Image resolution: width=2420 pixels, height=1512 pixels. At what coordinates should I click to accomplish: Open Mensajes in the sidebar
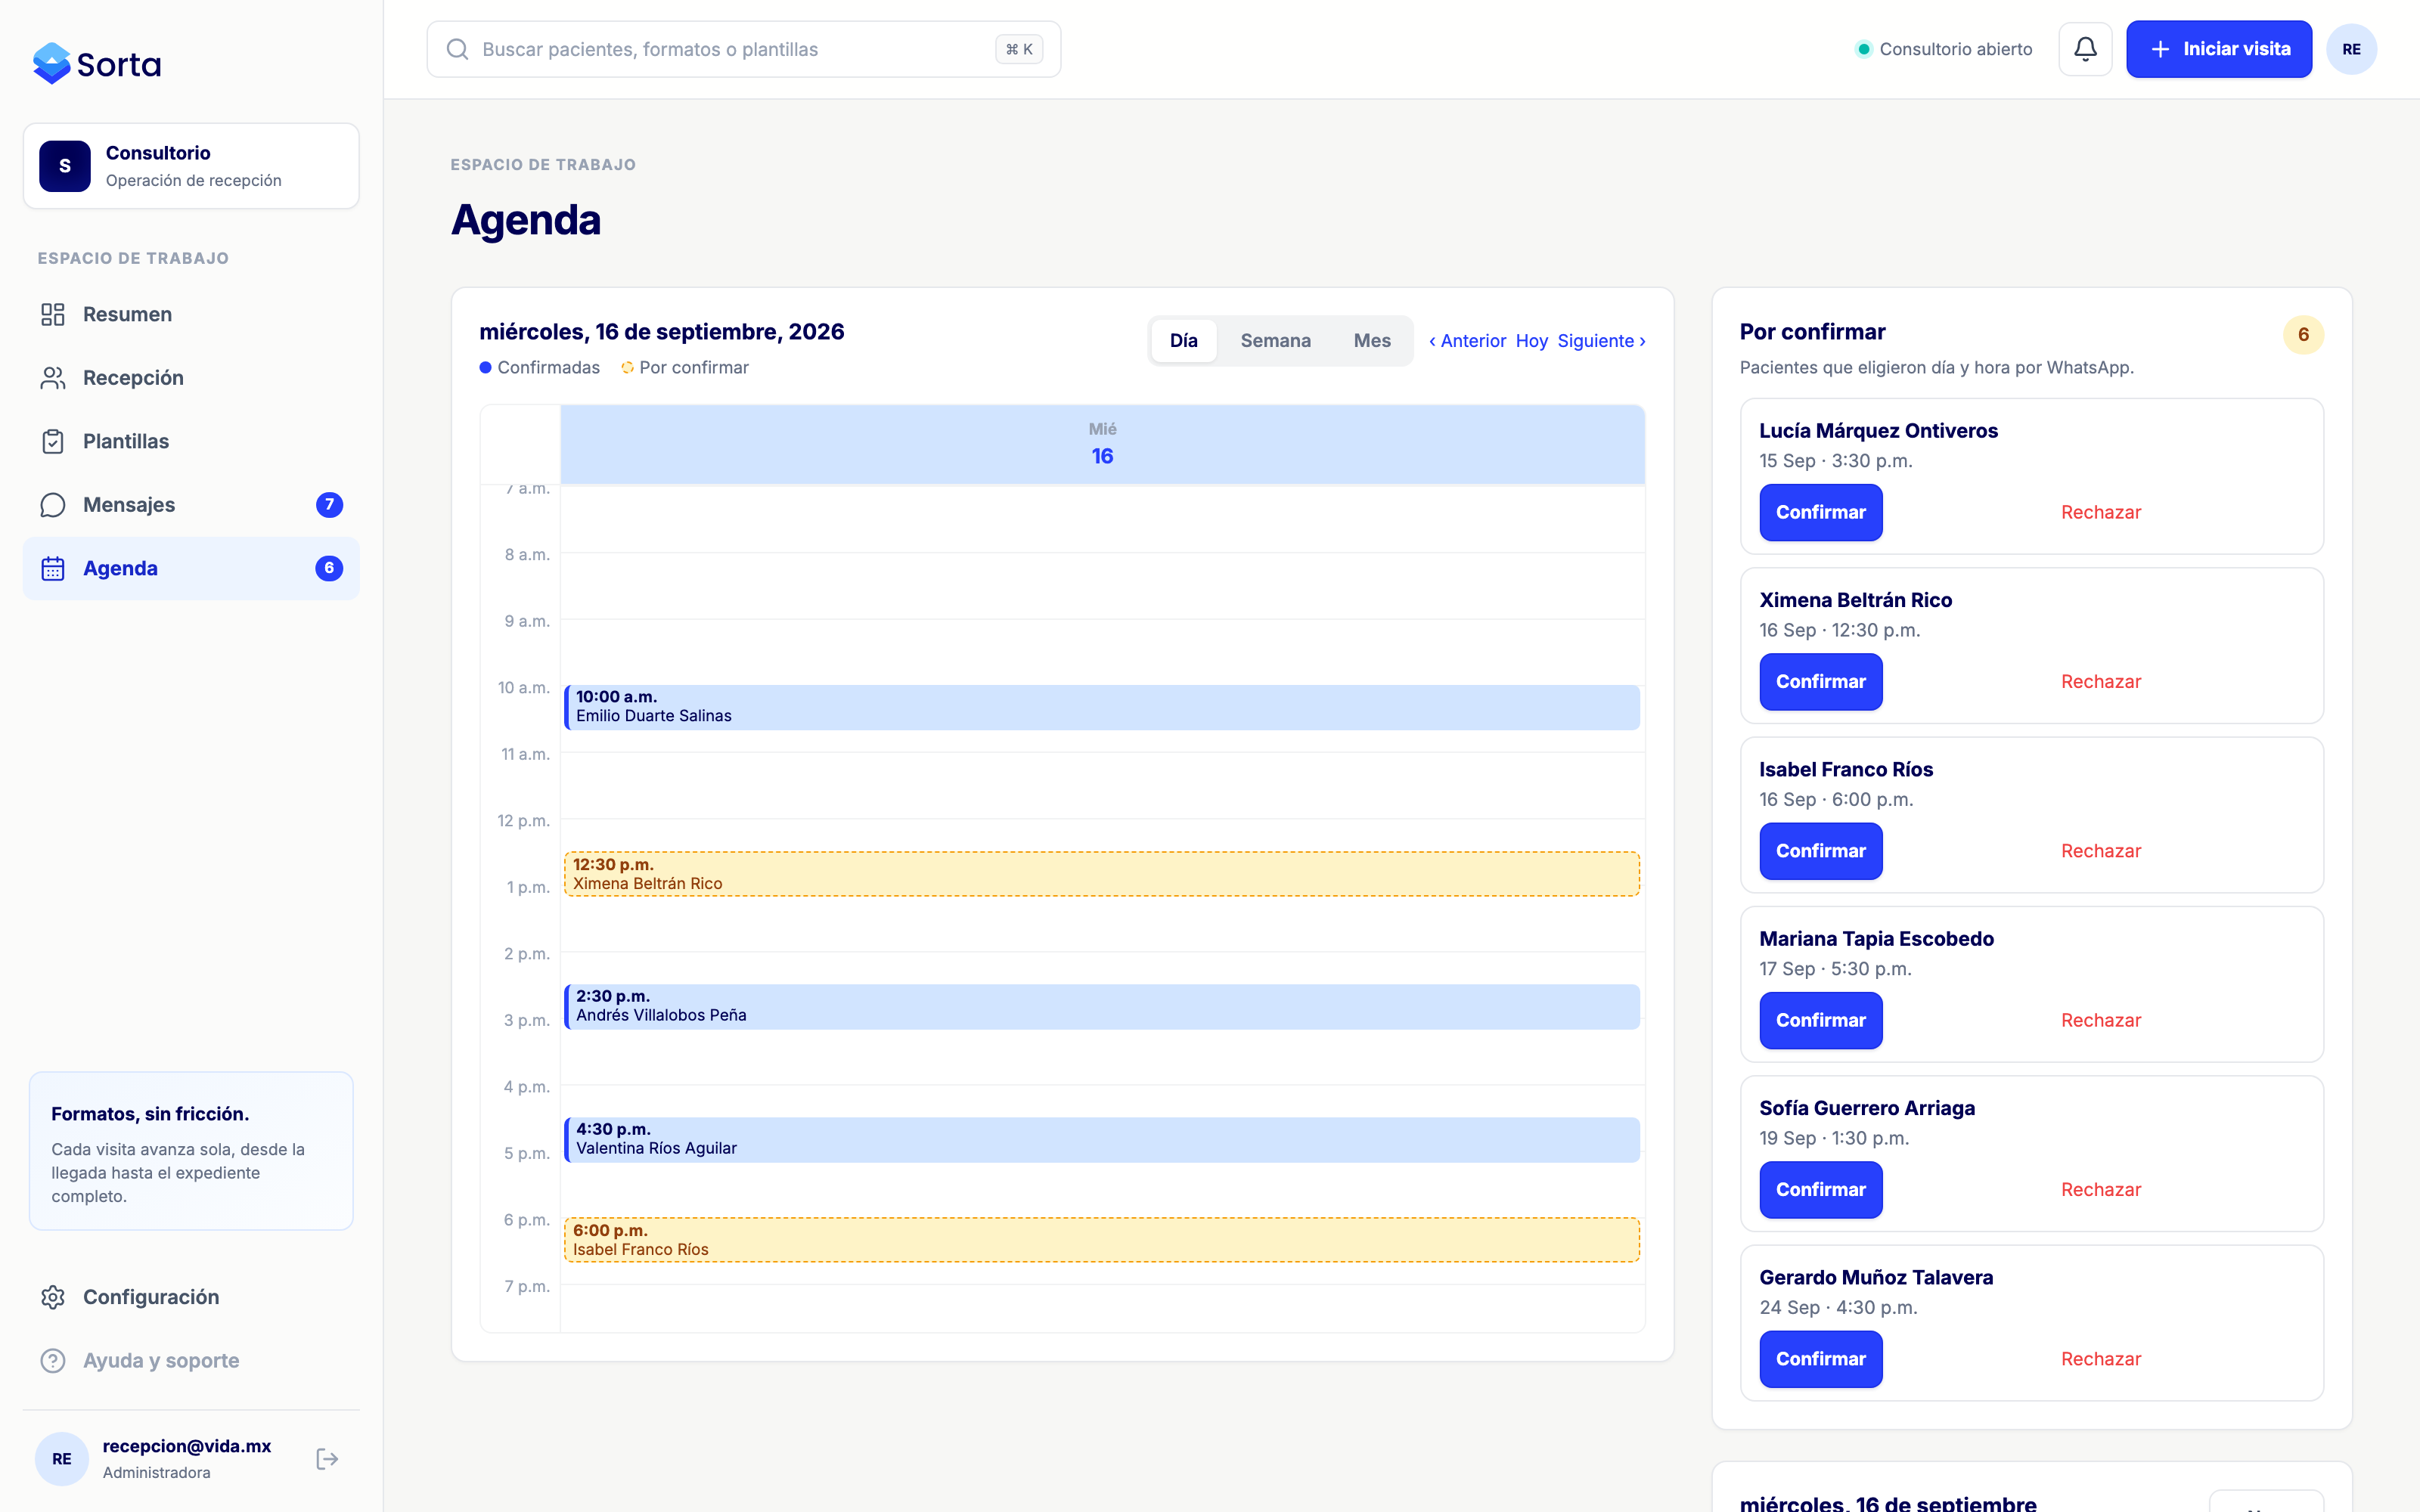pos(191,505)
